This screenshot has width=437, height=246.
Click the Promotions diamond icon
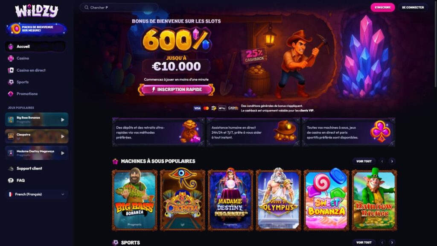click(x=11, y=94)
